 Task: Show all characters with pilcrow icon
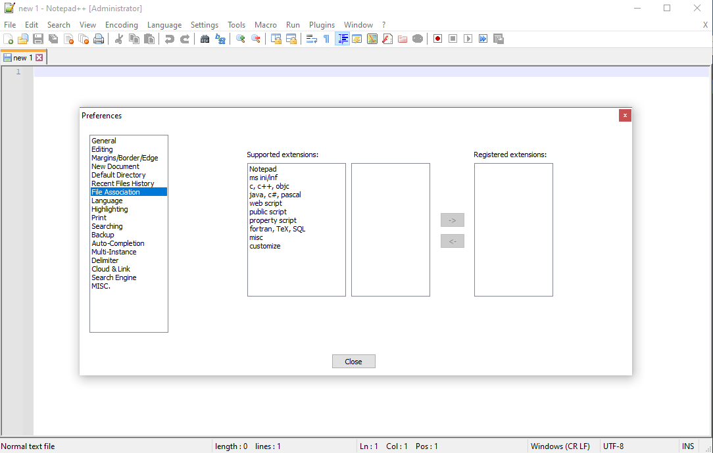point(326,39)
